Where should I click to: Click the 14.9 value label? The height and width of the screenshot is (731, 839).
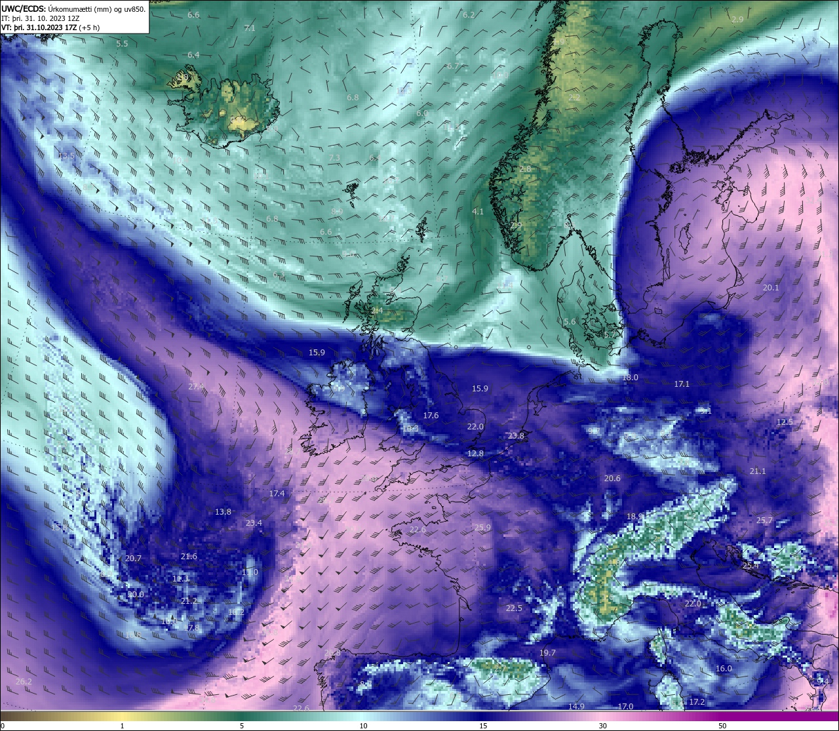576,707
